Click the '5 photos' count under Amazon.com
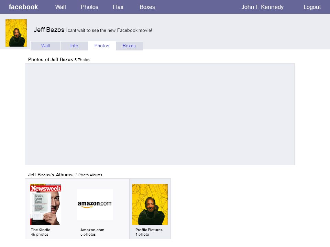This screenshot has width=330, height=247. click(x=88, y=234)
